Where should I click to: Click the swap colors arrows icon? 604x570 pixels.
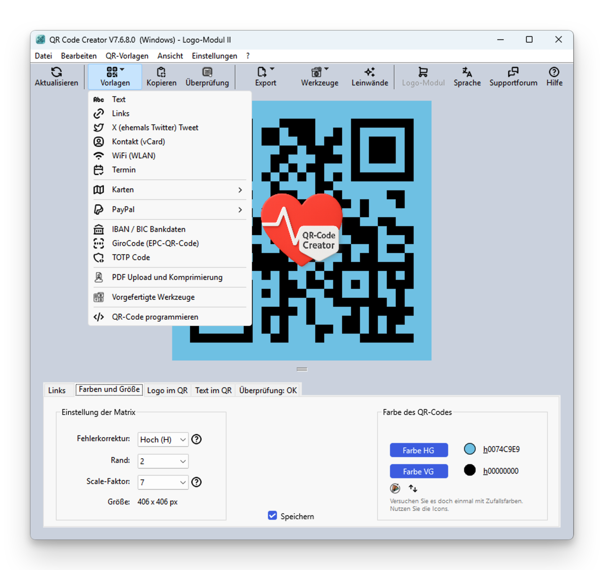tap(413, 488)
